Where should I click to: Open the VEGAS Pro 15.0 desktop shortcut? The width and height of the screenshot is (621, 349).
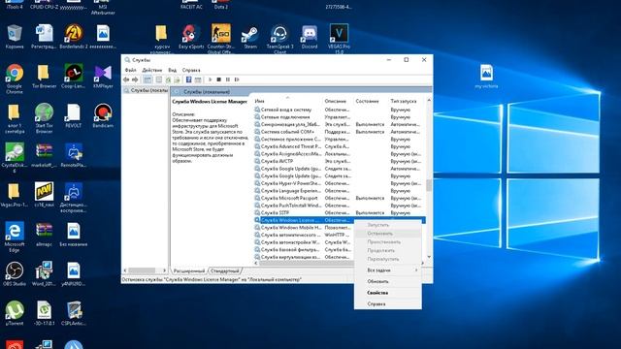tap(339, 39)
